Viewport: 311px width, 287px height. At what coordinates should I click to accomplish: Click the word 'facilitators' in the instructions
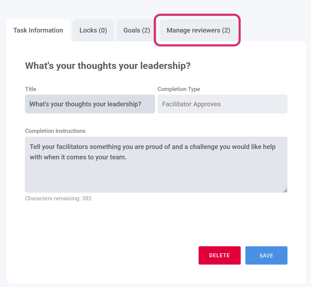pos(72,147)
